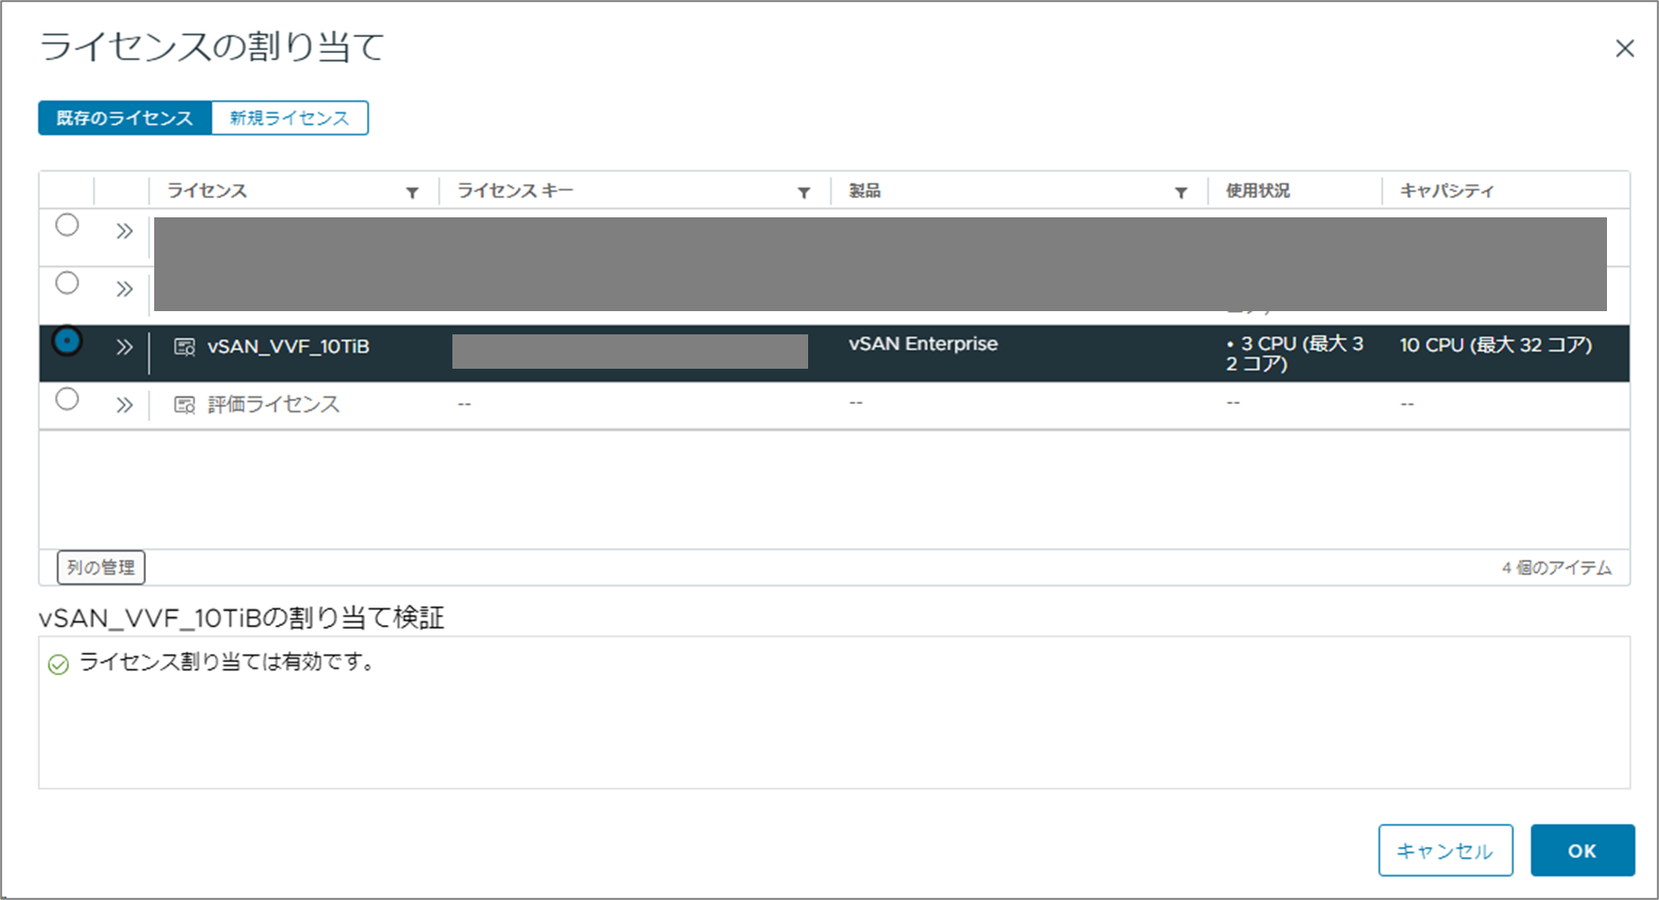
Task: Open filter for 製品 column
Action: point(1182,192)
